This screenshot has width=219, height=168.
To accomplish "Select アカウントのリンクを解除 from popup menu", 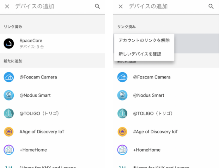I will point(144,40).
